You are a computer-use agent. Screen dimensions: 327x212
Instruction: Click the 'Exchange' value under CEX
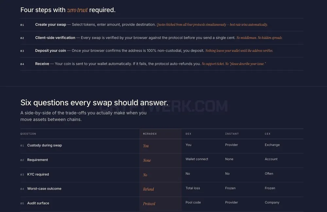(x=272, y=145)
